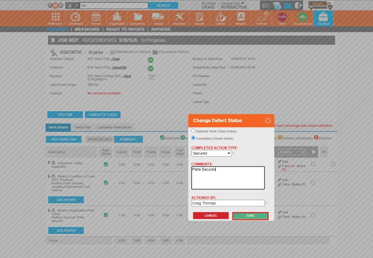
Task: Open the All Modules grid icon
Action: (55, 17)
